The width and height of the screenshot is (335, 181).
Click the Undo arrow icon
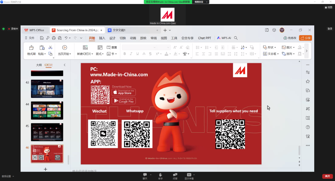point(66,38)
